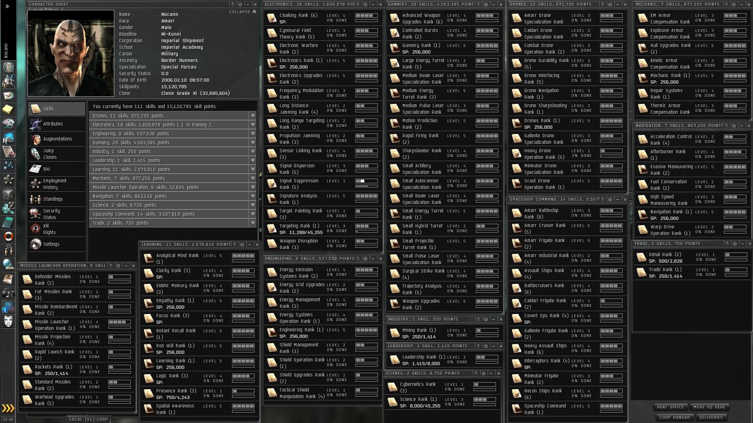Select the Missile Launcher Operation skill group row
Image resolution: width=753 pixels, height=423 pixels.
[172, 187]
